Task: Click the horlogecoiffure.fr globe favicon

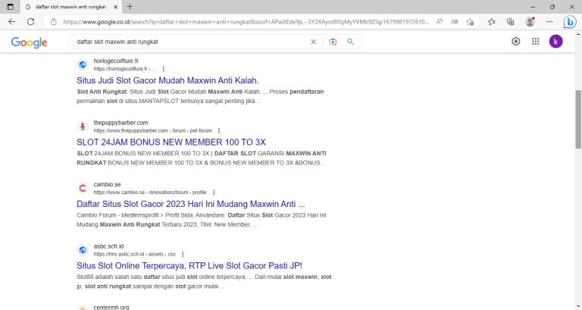Action: point(83,64)
